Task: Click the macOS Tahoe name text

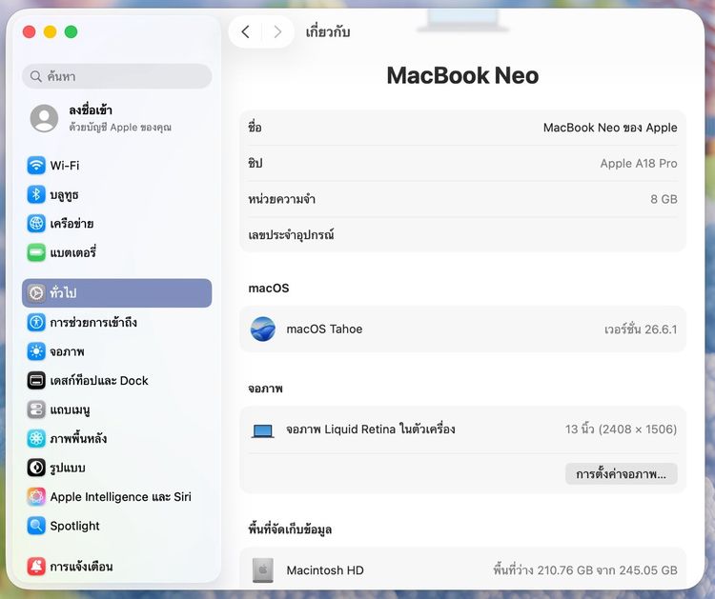Action: (x=324, y=329)
